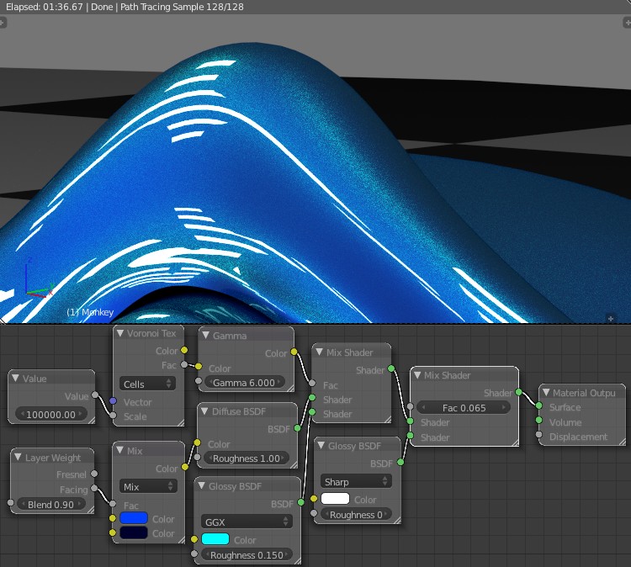Click the Voronoi Tex resize corner handle

coord(180,422)
